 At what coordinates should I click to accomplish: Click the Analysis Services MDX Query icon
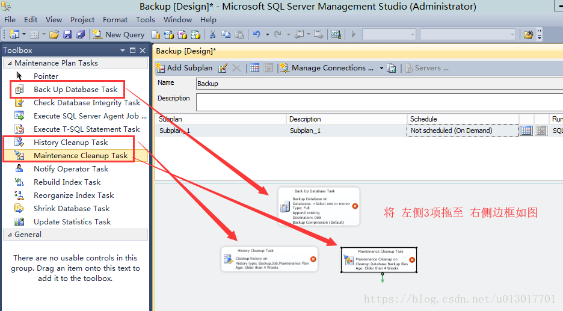tap(168, 34)
